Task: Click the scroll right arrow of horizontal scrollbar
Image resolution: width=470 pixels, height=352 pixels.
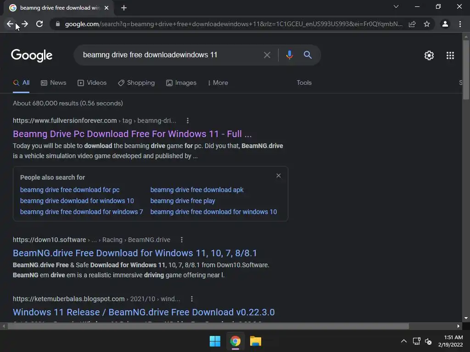Action: click(459, 326)
